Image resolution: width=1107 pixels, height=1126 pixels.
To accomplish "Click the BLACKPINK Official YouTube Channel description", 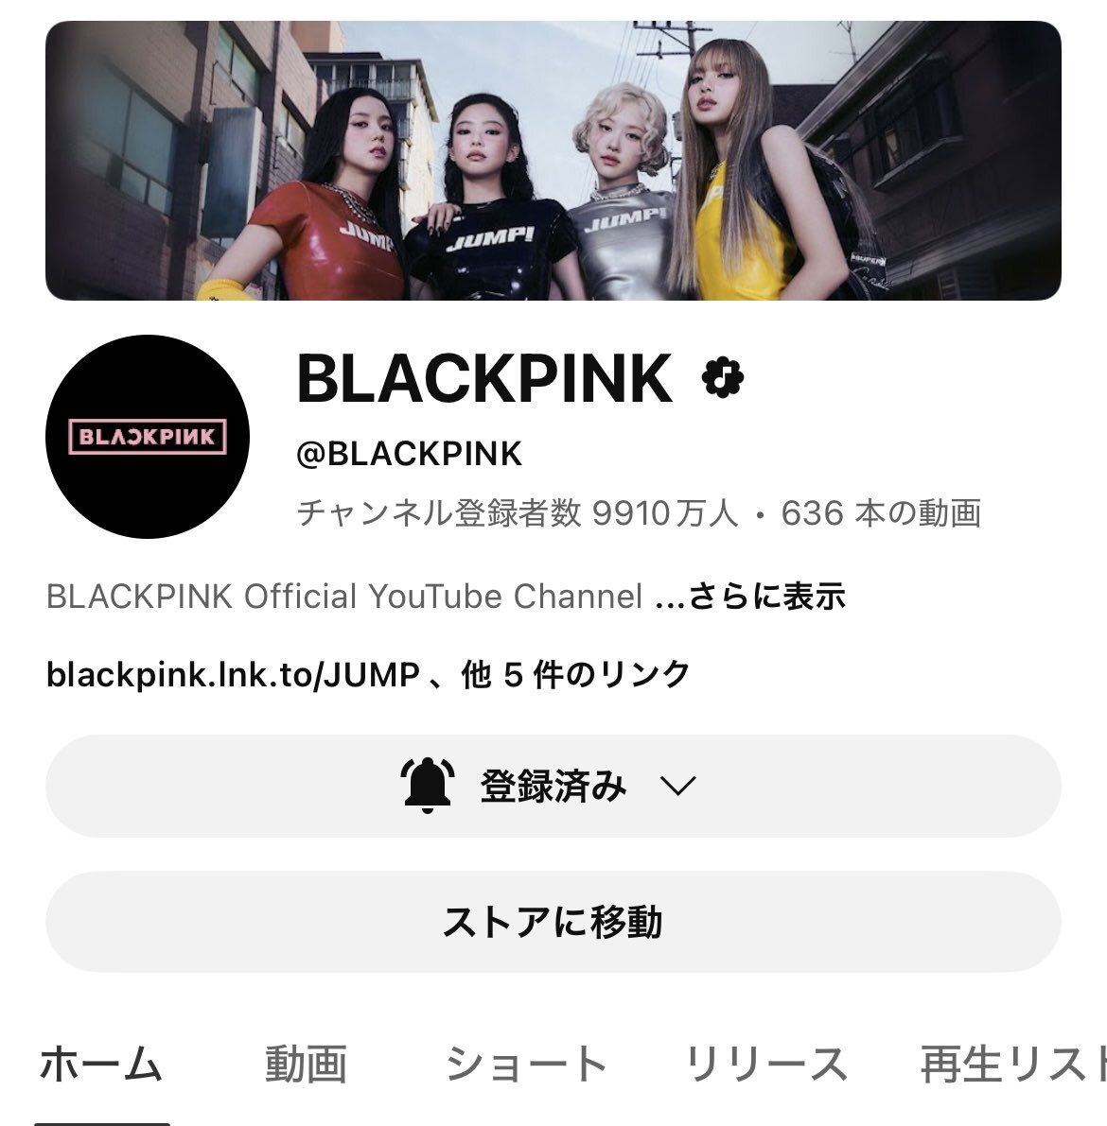I will click(344, 597).
